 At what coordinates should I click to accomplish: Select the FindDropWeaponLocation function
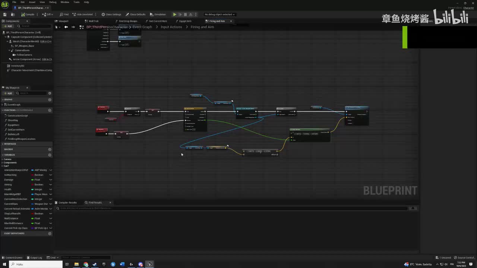click(22, 139)
